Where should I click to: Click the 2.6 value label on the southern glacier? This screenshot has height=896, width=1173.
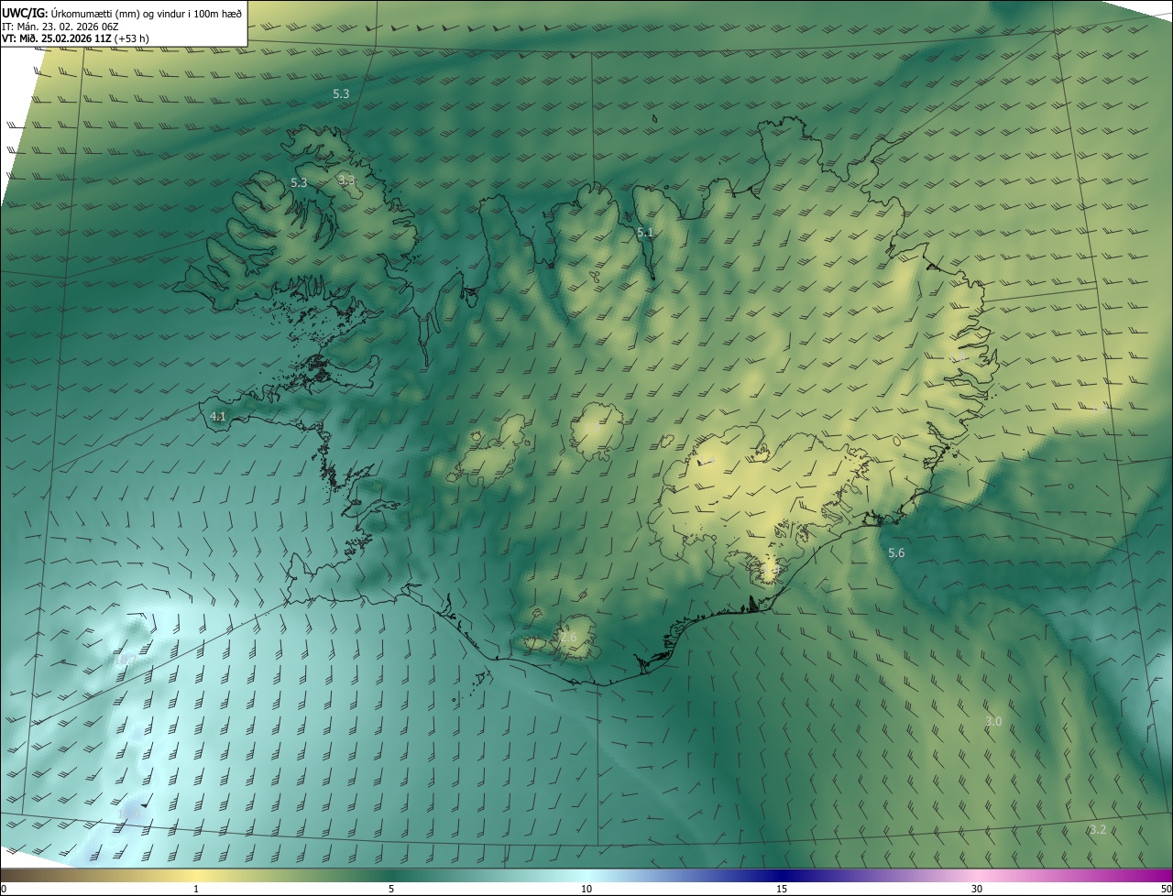click(568, 637)
